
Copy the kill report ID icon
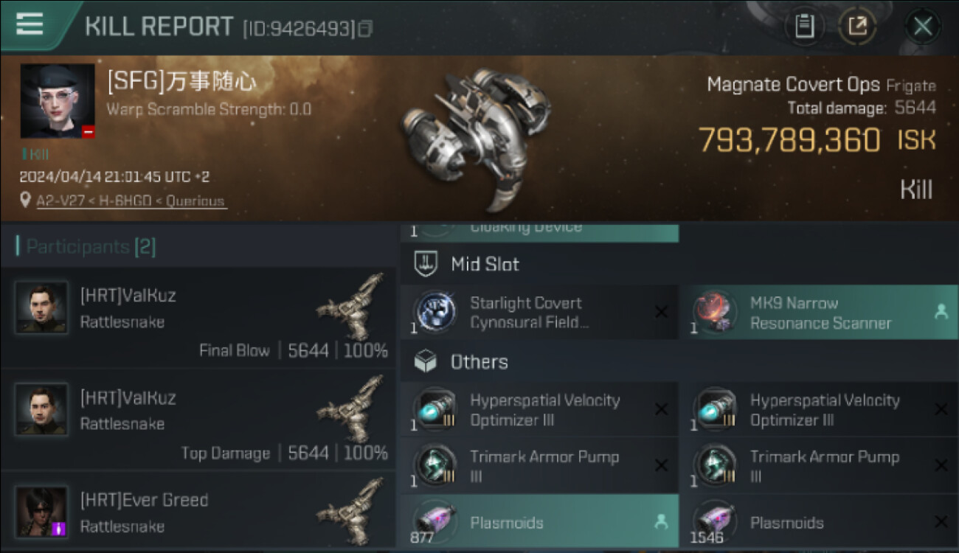(364, 29)
